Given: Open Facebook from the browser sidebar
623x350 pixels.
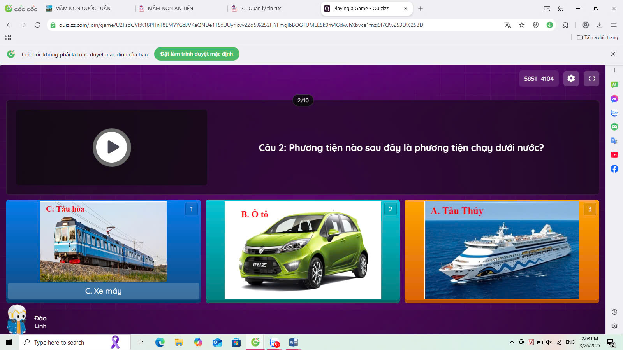Looking at the screenshot, I should (614, 169).
